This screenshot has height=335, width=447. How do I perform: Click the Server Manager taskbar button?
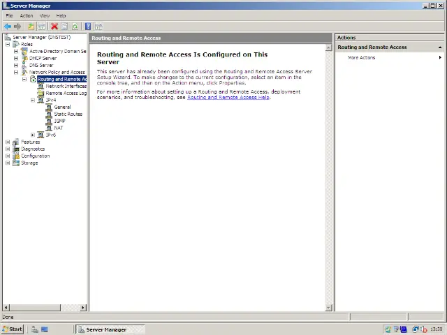click(110, 329)
